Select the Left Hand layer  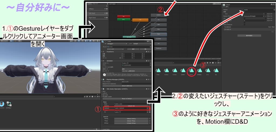click(x=98, y=13)
